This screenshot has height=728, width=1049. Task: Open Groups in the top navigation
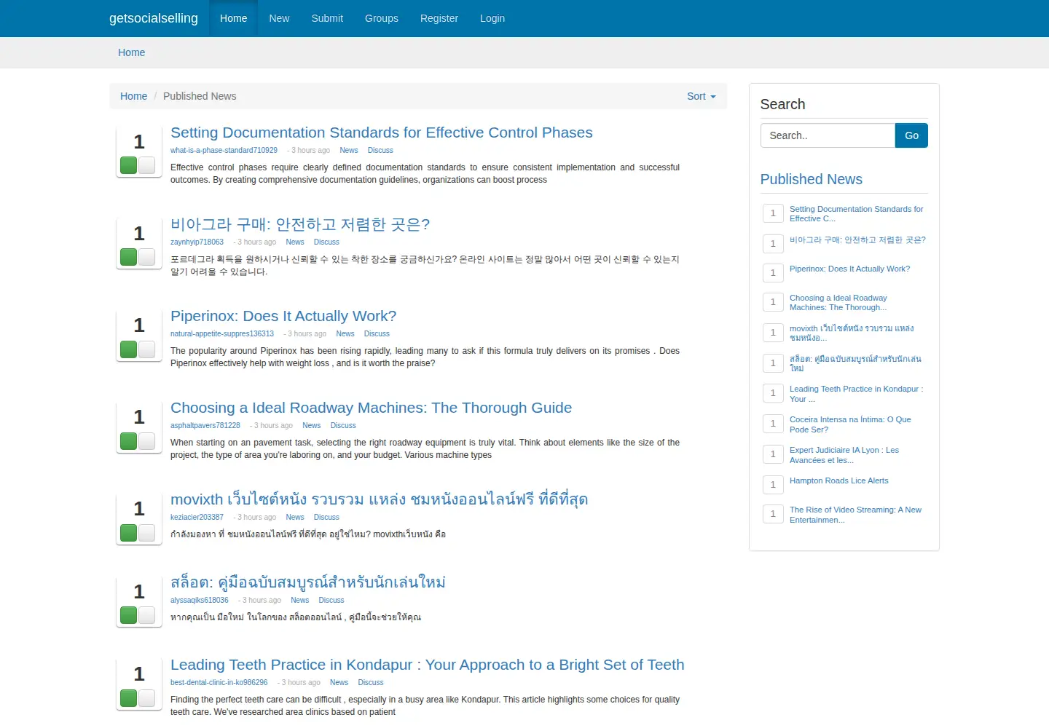coord(382,18)
